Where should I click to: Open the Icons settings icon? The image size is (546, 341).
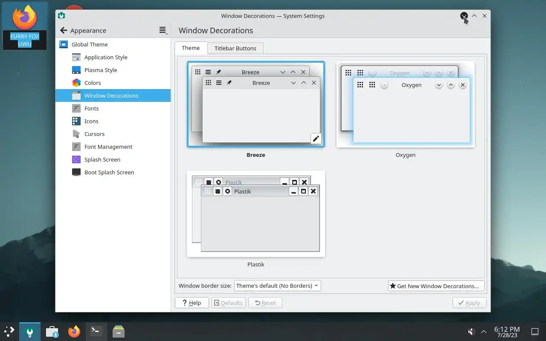[76, 121]
